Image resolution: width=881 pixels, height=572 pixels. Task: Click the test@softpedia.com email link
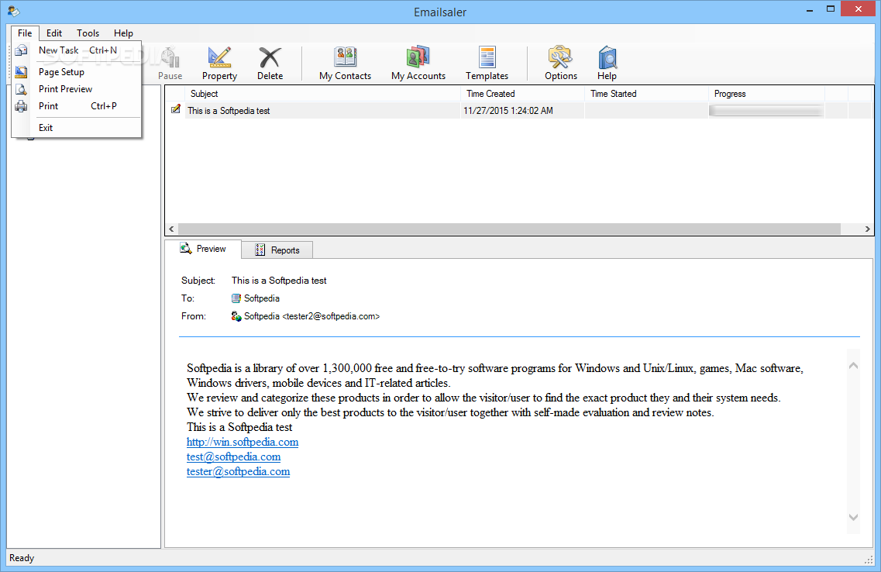point(233,457)
